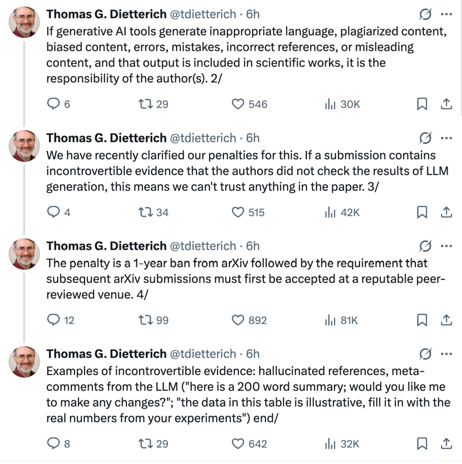Open Thomas G. Dietterich name on first tweet
This screenshot has width=462, height=464.
coord(107,14)
